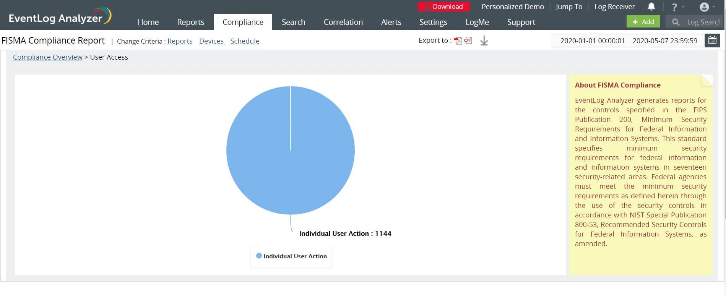Click the Individual User Action : 1144 label

(x=345, y=233)
